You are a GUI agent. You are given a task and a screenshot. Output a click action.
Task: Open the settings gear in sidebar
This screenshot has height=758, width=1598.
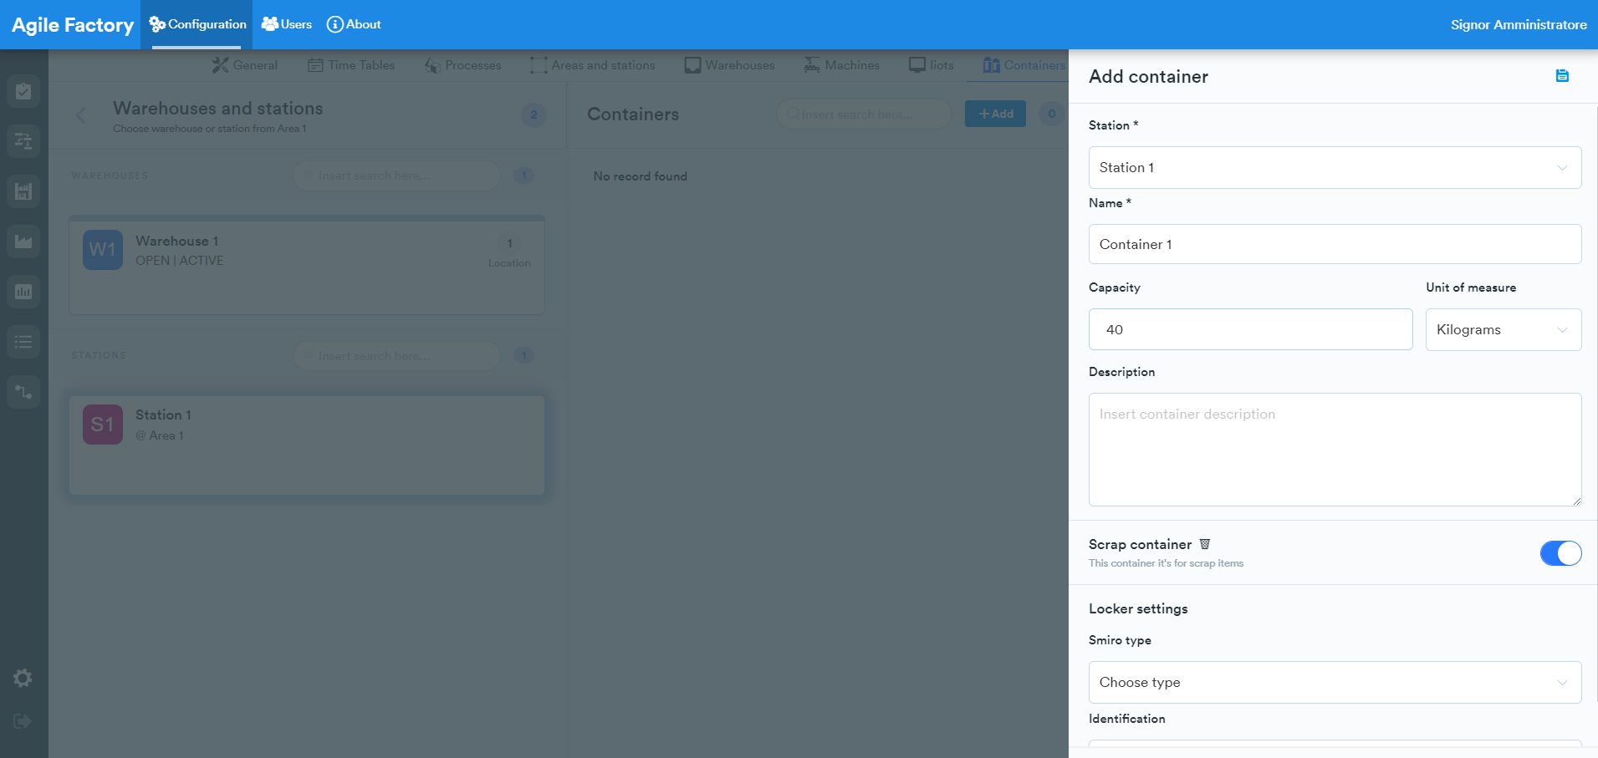23,678
